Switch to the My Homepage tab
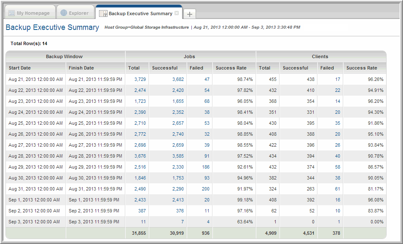Screen dimensions: 403x244 click(x=29, y=13)
